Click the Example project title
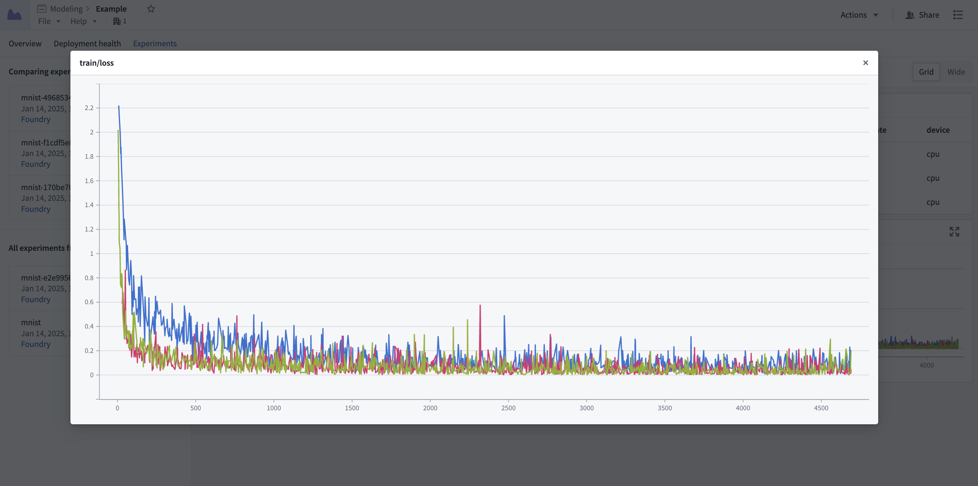The height and width of the screenshot is (486, 978). (x=111, y=9)
